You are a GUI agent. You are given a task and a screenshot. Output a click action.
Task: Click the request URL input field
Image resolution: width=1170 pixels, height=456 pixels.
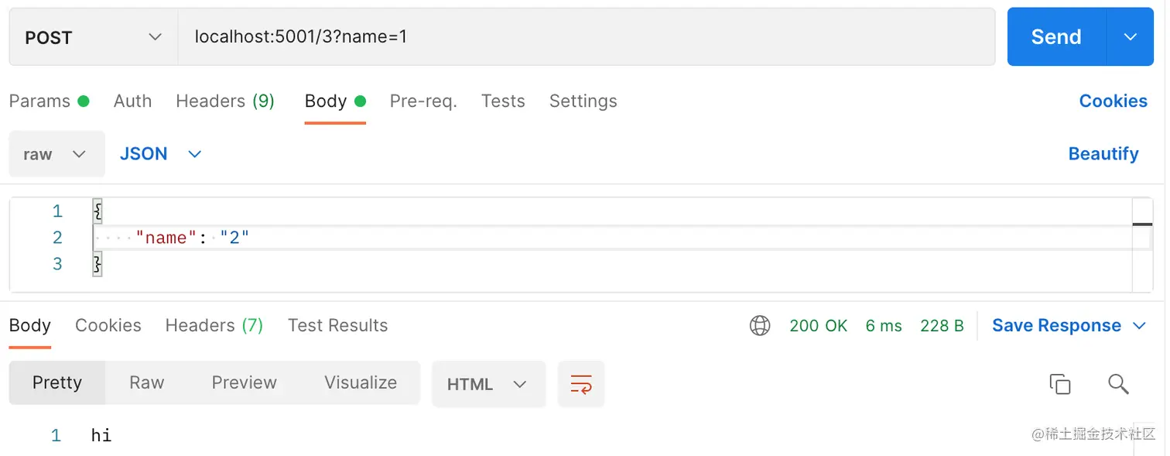[586, 37]
